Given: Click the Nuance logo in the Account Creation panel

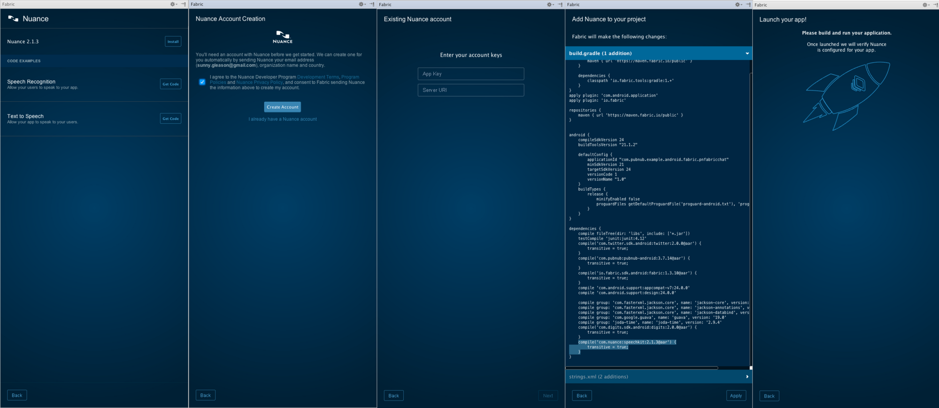Looking at the screenshot, I should coord(283,37).
